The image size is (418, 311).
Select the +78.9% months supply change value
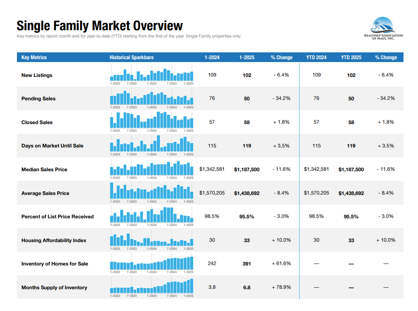(x=281, y=287)
